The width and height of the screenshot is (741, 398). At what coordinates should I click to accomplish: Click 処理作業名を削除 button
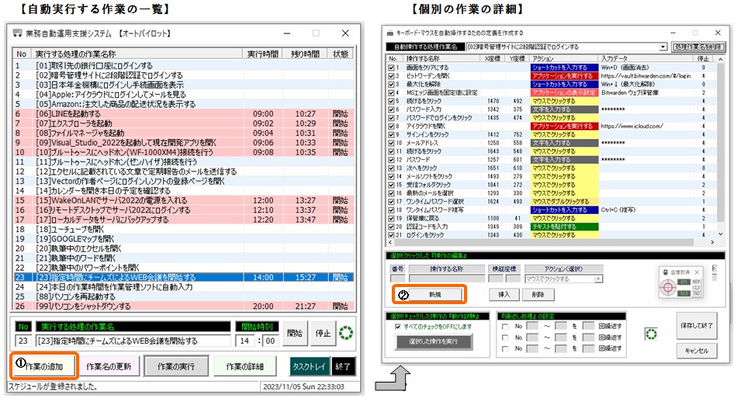tap(698, 47)
